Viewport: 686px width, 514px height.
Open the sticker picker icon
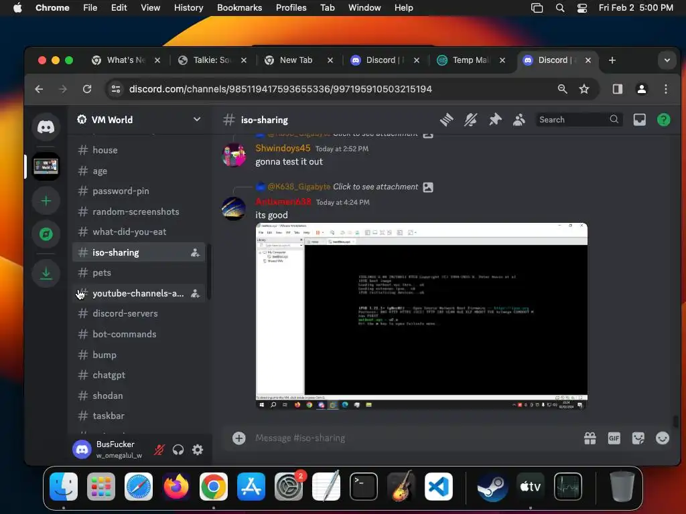click(638, 438)
